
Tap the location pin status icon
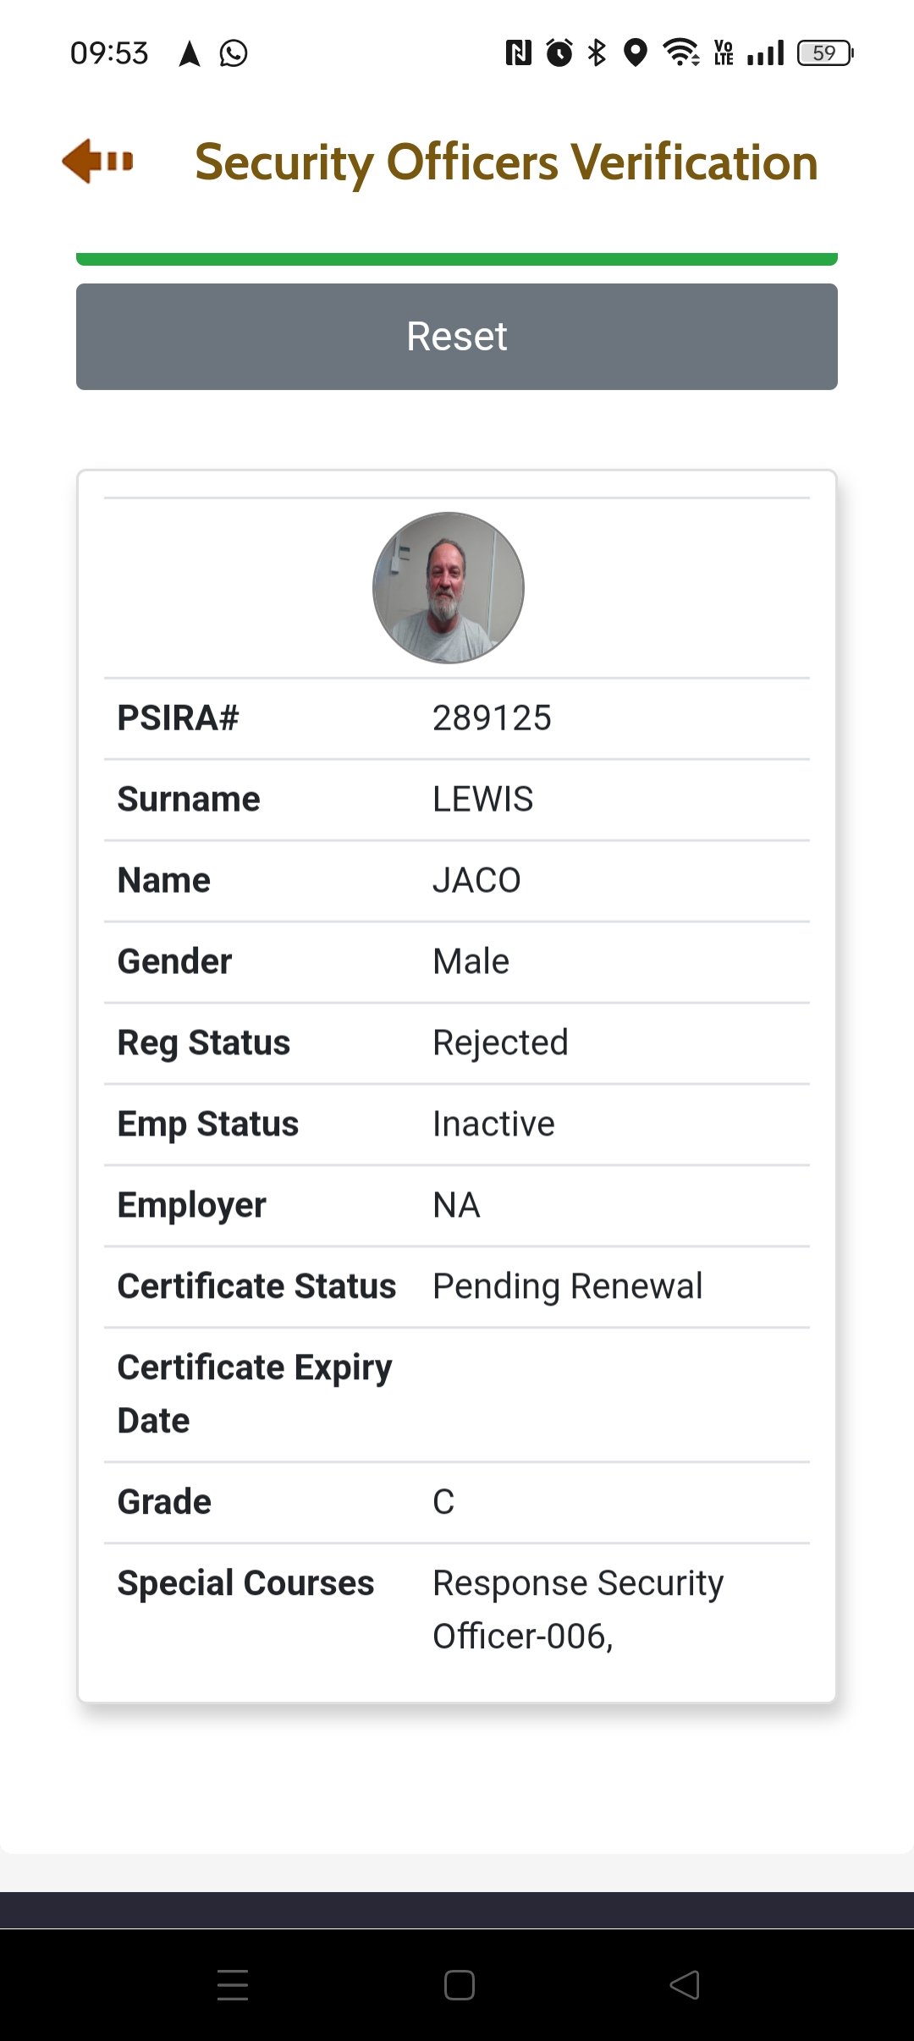tap(635, 53)
